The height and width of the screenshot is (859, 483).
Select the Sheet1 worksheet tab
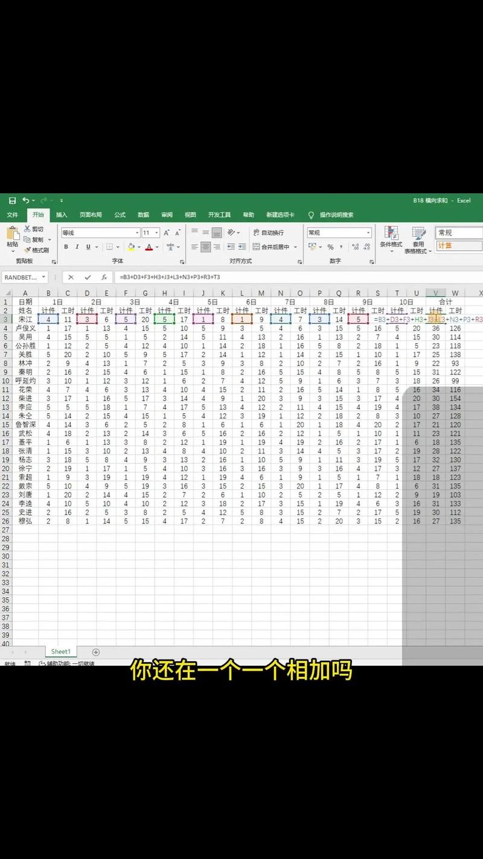(x=60, y=651)
